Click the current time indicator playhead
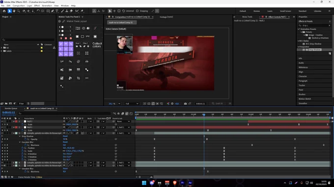This screenshot has height=187, width=334. [204, 115]
